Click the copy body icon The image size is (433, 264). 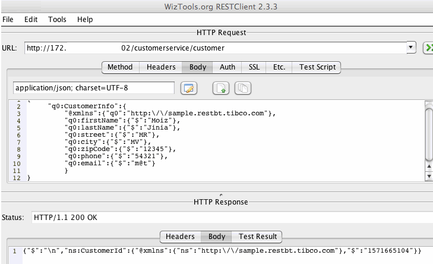click(243, 88)
